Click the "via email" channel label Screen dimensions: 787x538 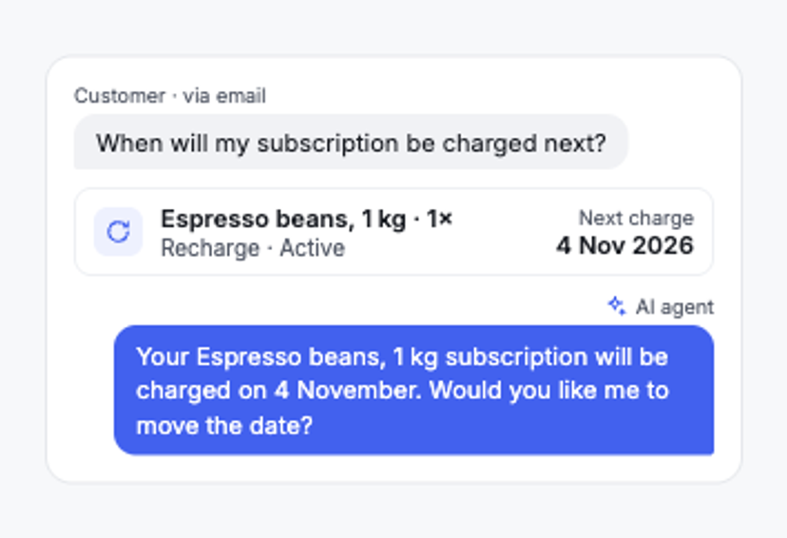(224, 95)
